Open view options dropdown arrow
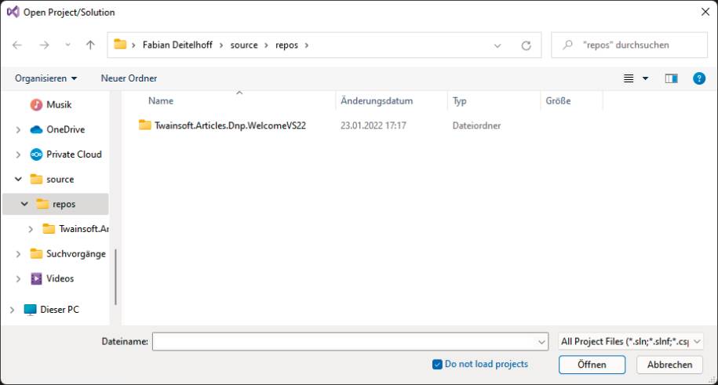This screenshot has width=718, height=385. (645, 78)
